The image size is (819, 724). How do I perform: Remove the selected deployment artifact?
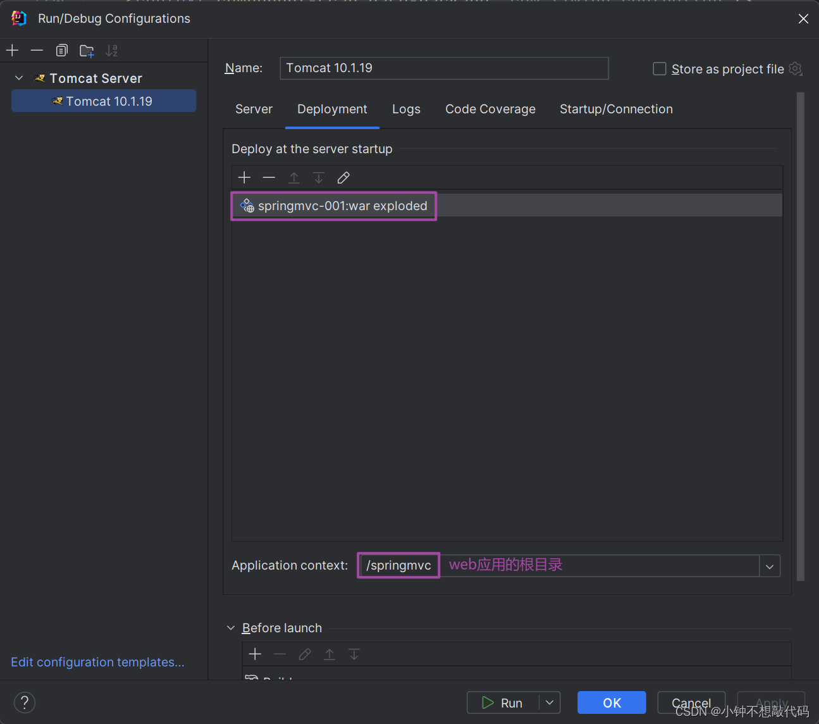pyautogui.click(x=269, y=178)
